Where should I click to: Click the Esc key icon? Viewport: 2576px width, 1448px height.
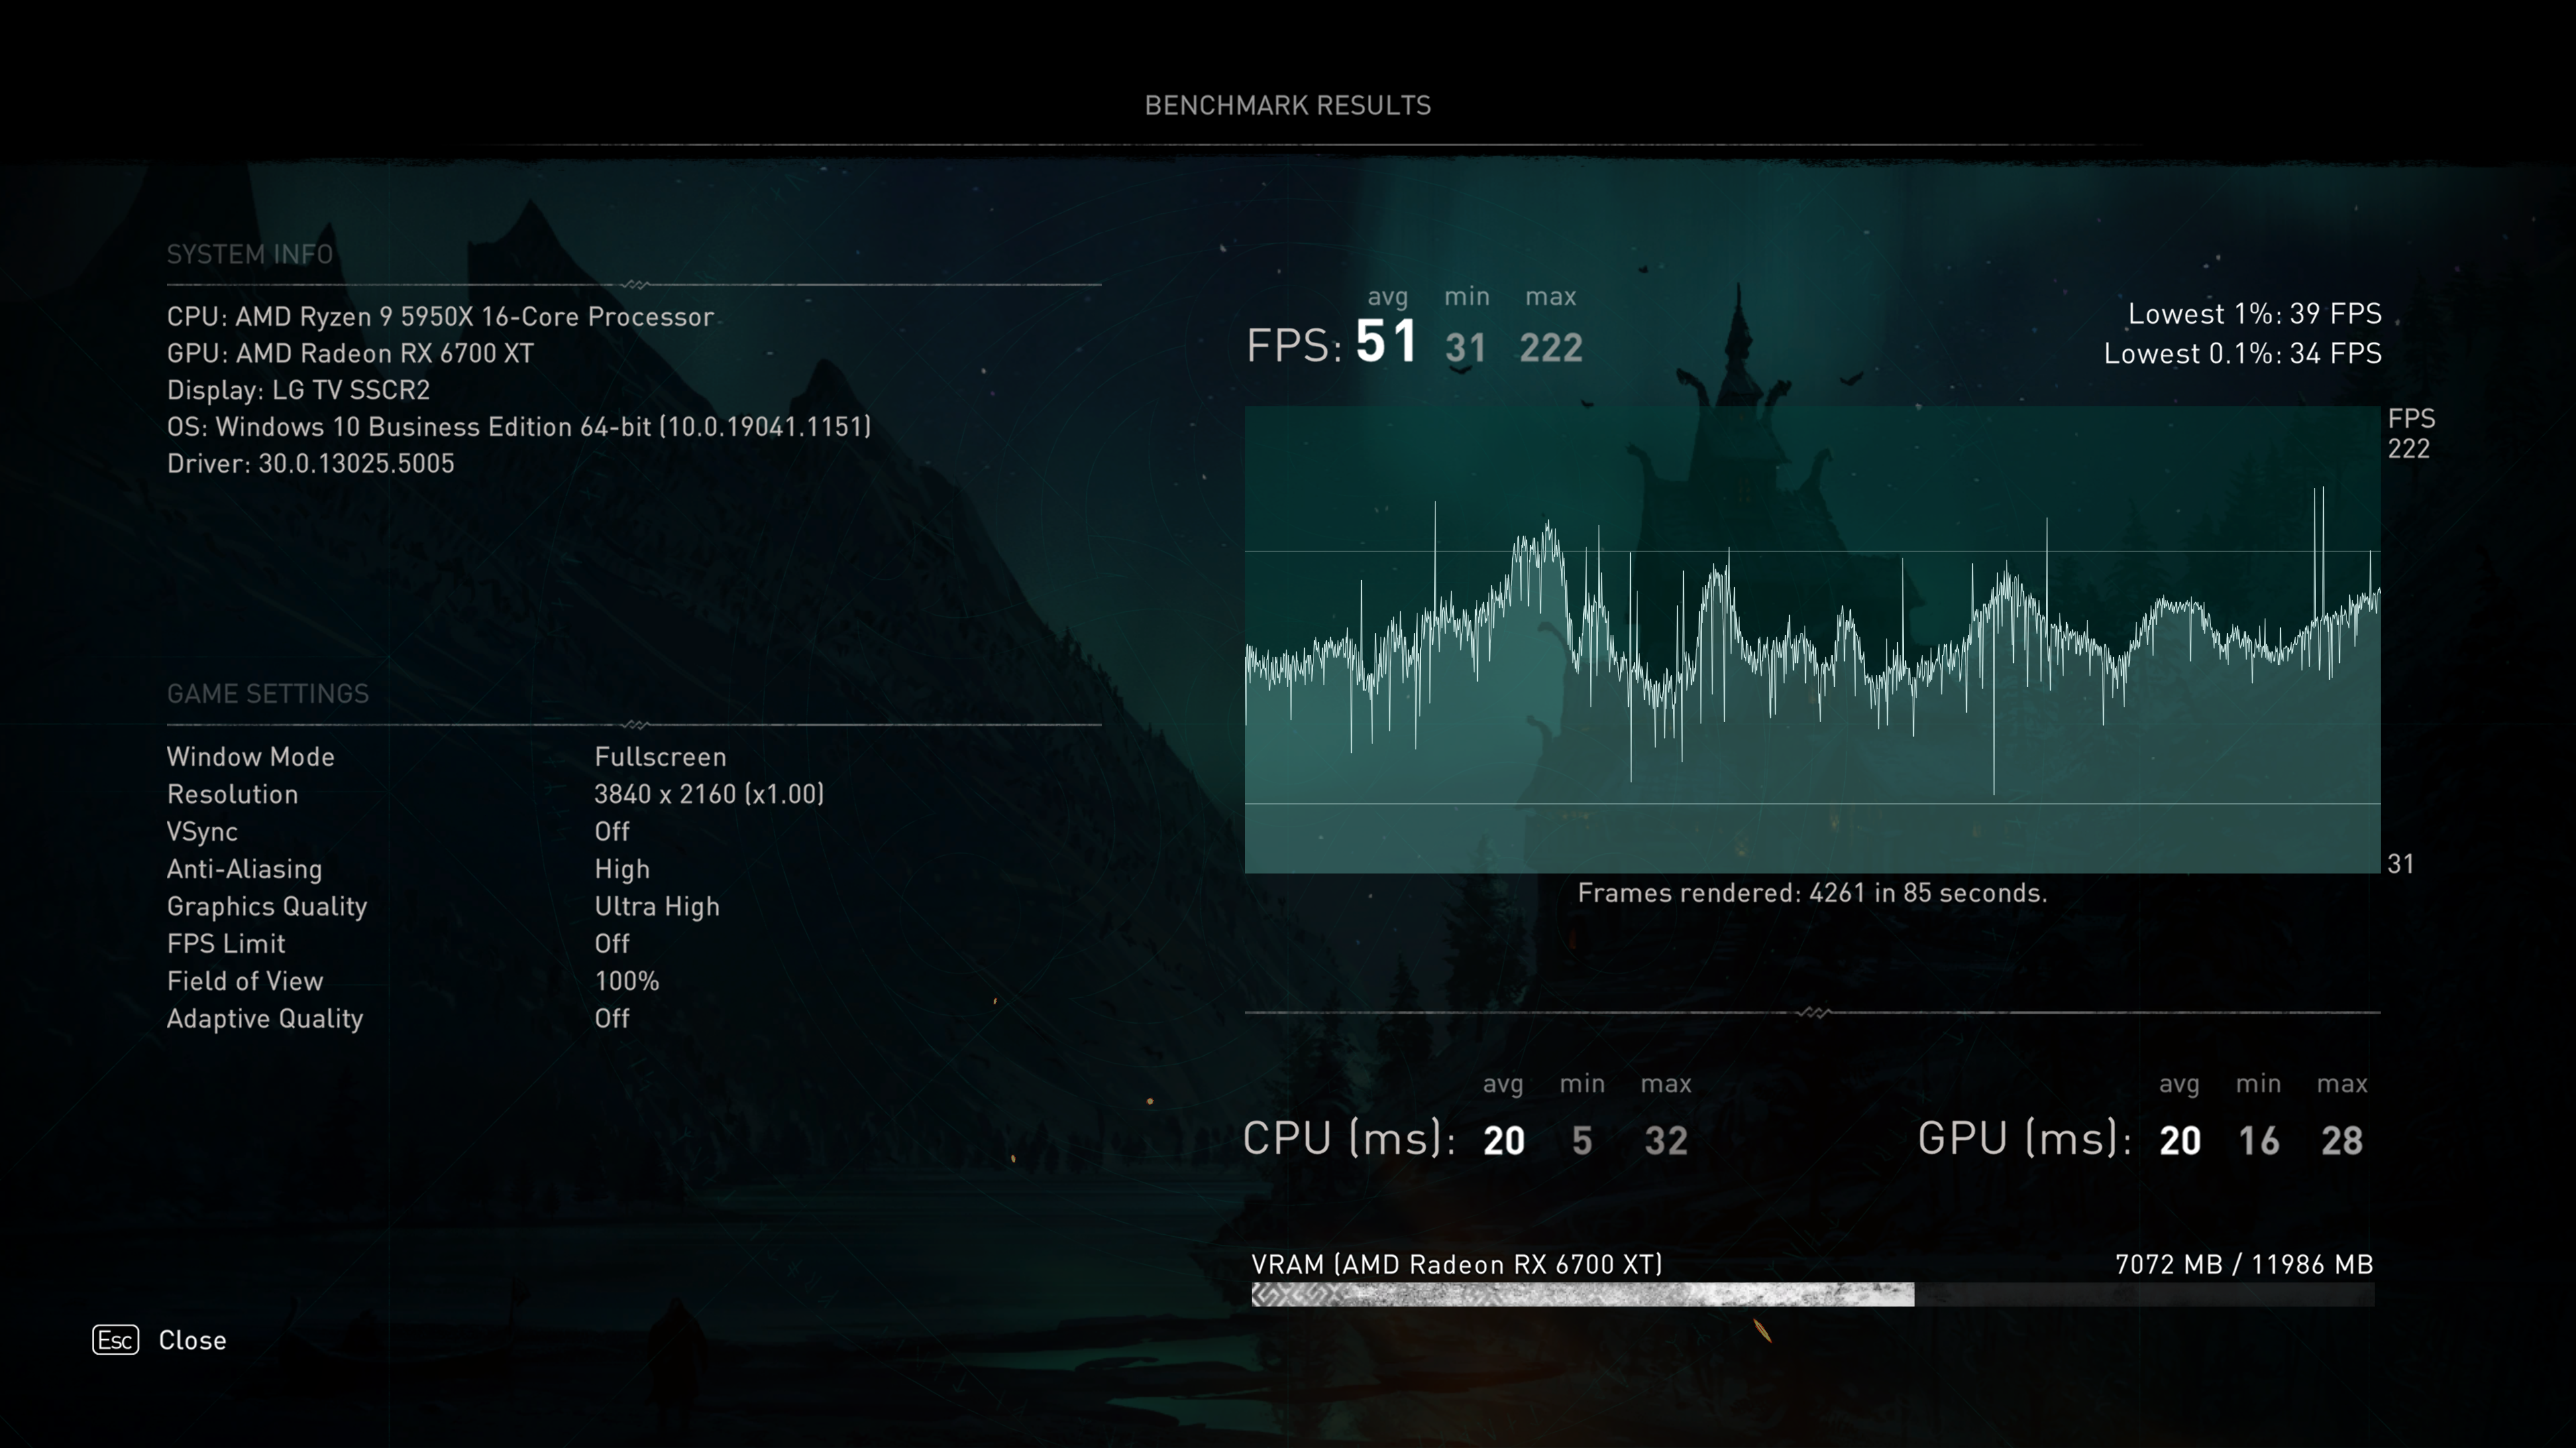(116, 1339)
